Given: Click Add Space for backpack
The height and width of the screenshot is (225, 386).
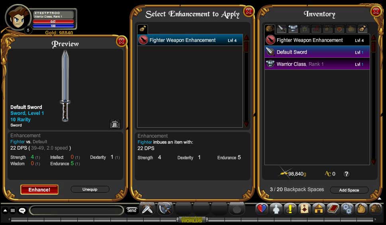Looking at the screenshot, I should (349, 190).
